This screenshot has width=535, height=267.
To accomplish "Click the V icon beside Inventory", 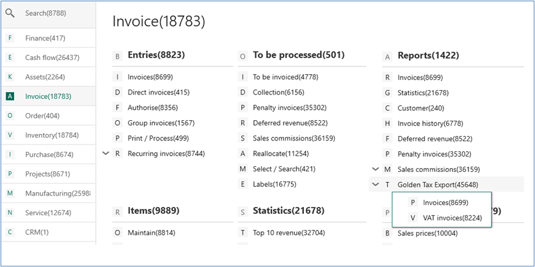I will 10,135.
